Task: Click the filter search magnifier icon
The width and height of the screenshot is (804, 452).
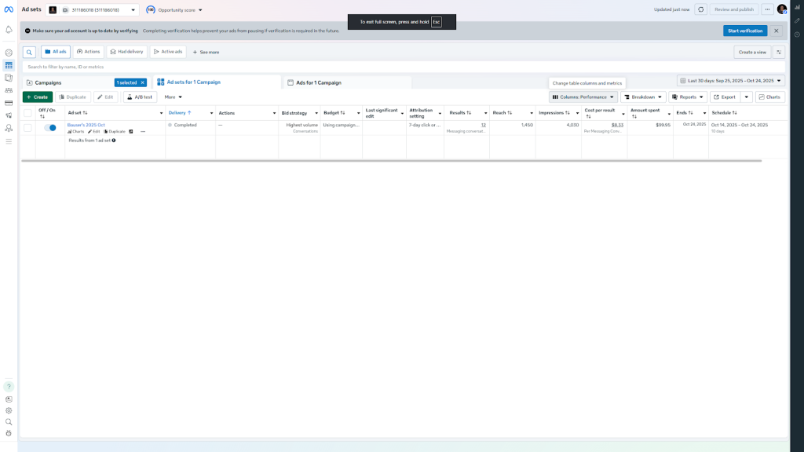Action: [29, 52]
